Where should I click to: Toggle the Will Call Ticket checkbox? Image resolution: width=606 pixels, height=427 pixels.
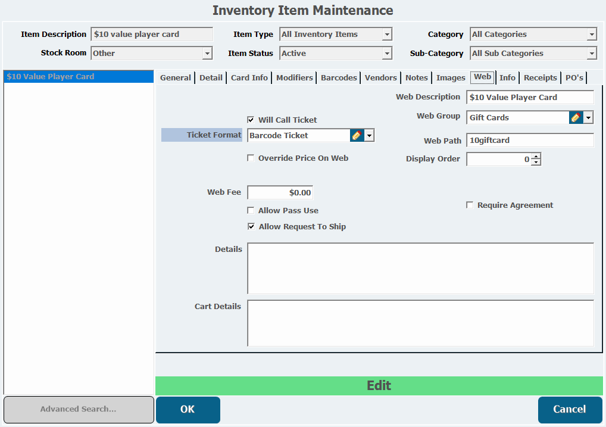coord(251,120)
